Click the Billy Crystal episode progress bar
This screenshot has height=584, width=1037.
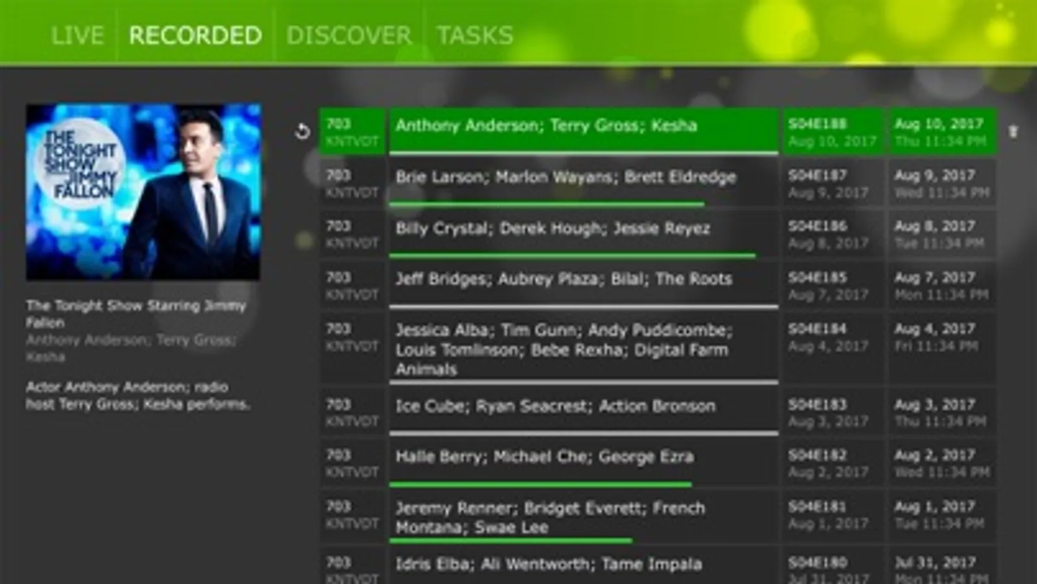pyautogui.click(x=572, y=256)
